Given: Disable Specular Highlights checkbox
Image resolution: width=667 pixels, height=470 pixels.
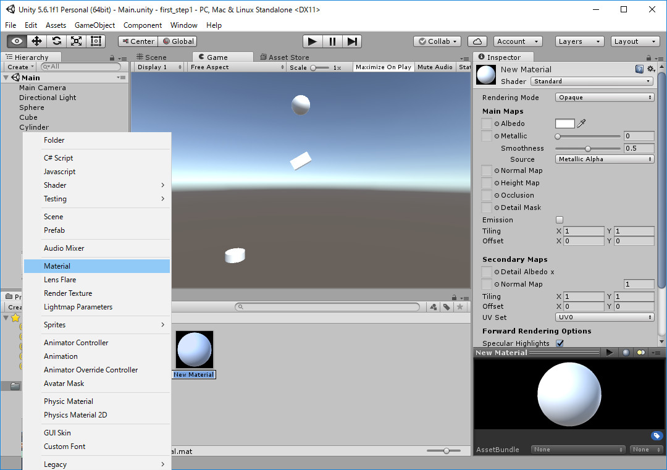Looking at the screenshot, I should point(560,343).
